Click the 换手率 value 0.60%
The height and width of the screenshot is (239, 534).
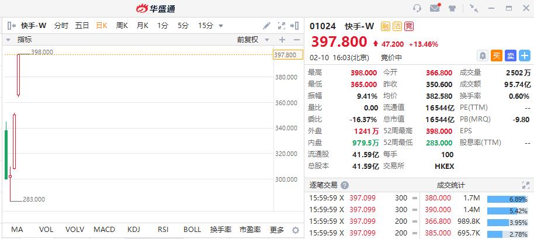click(x=519, y=96)
